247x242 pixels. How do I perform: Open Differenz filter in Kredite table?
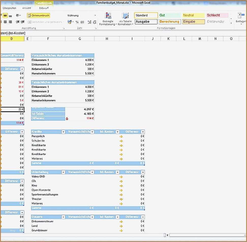tap(143, 132)
